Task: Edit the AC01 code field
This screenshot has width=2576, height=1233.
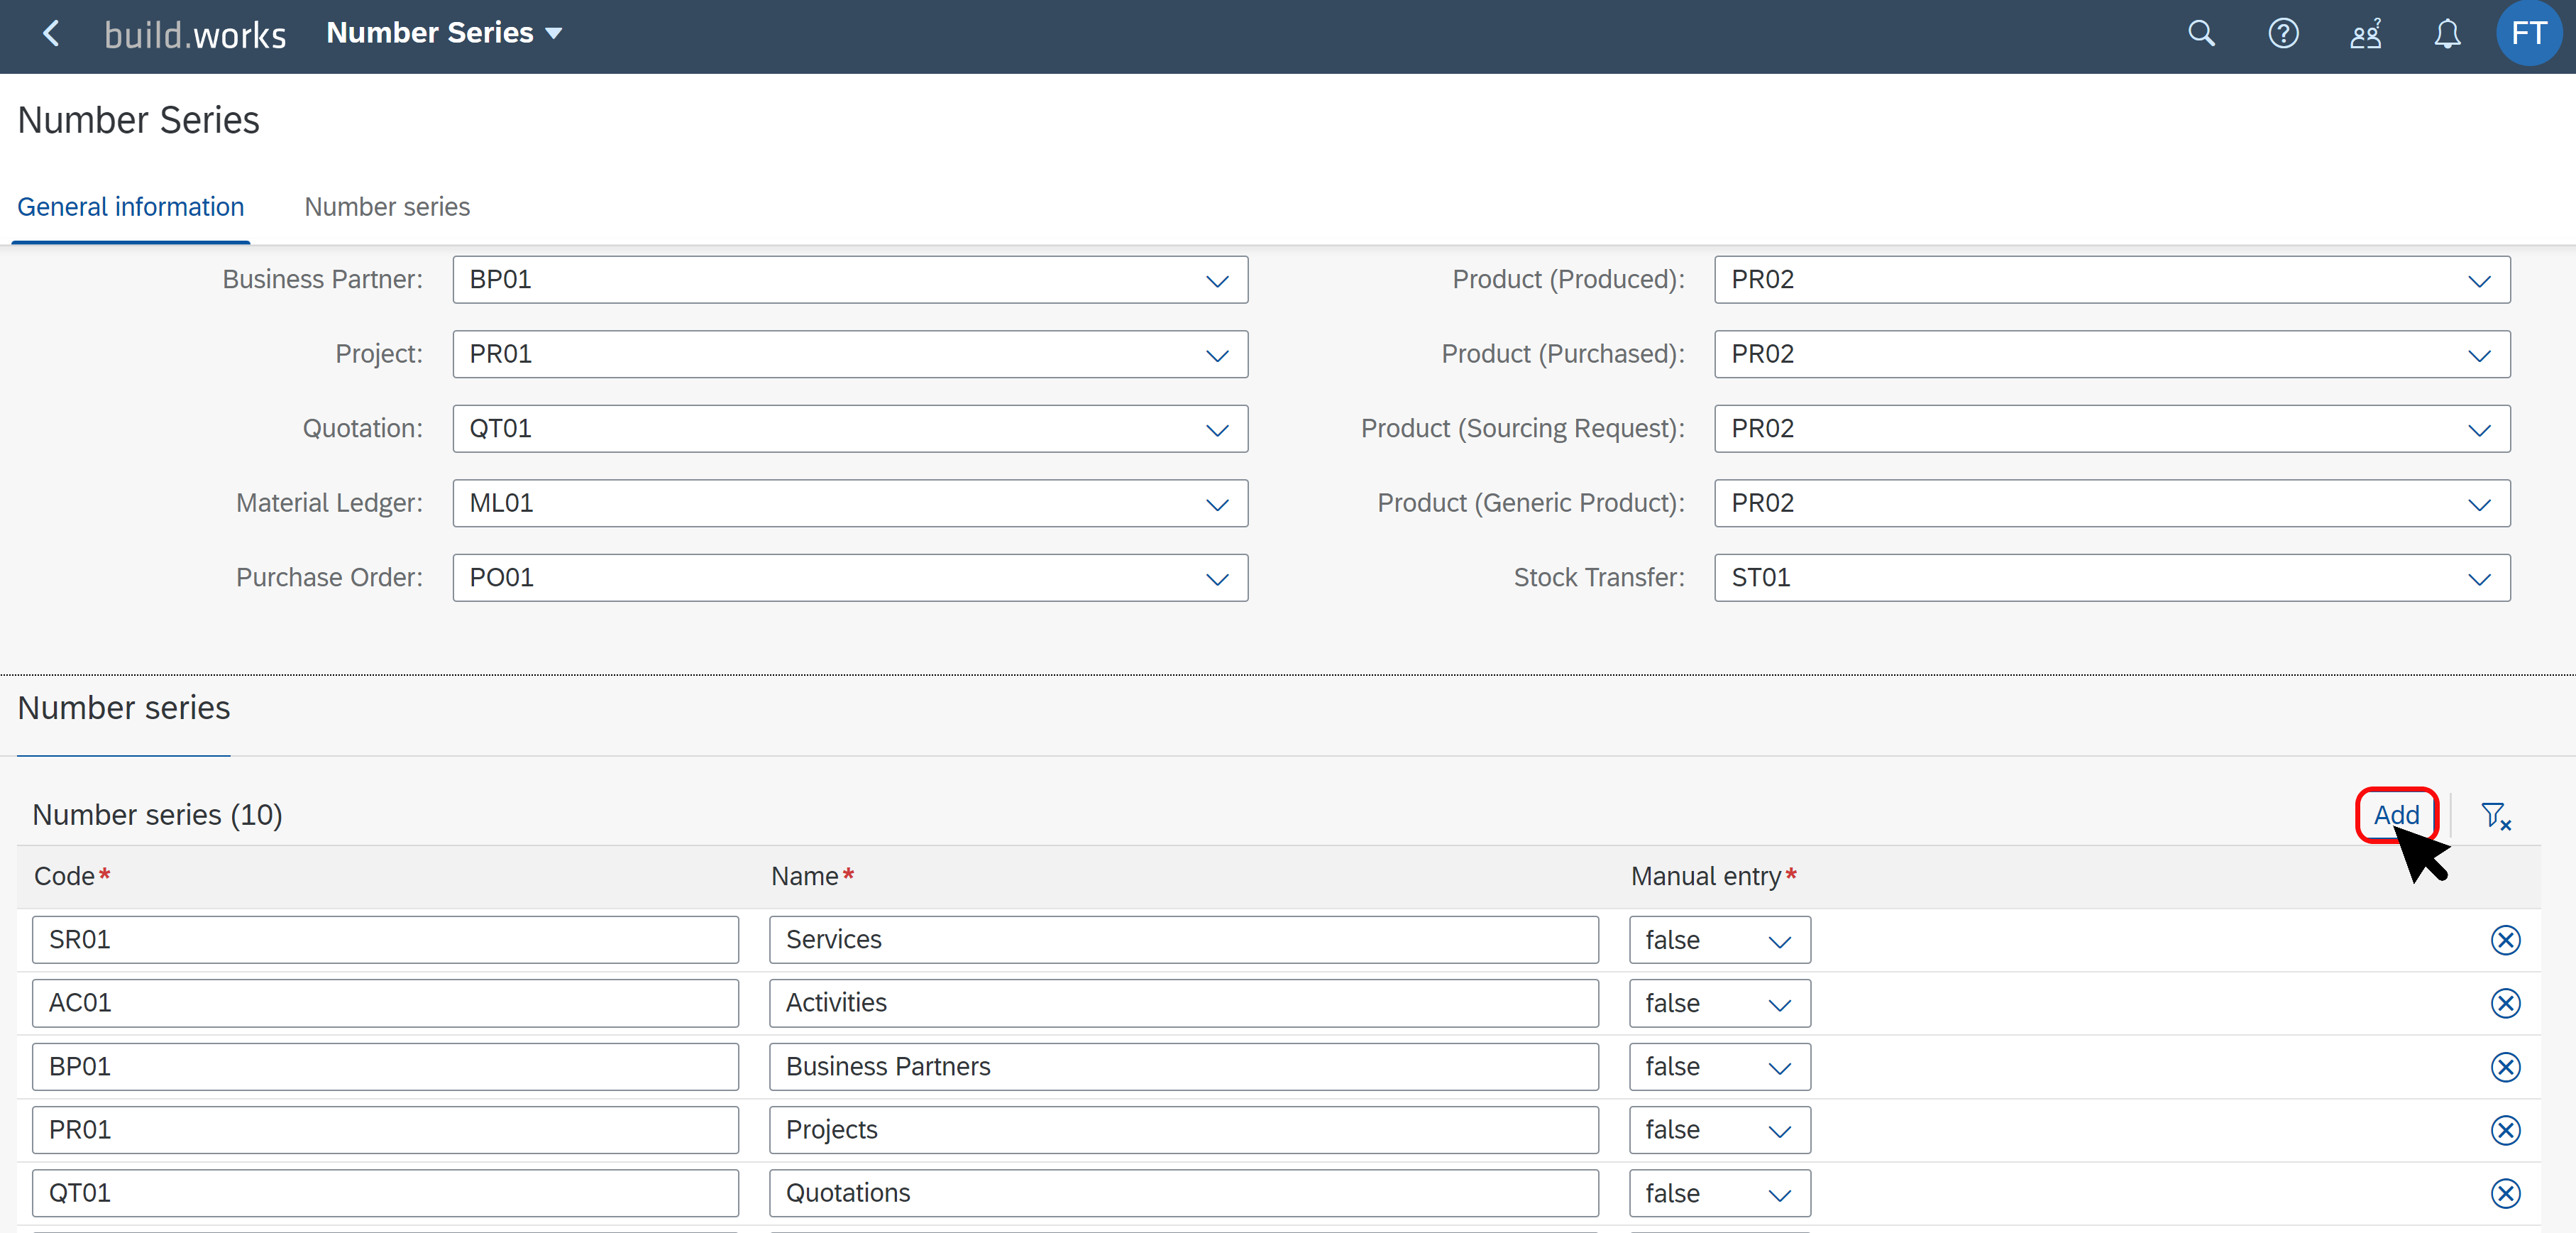Action: [385, 1003]
